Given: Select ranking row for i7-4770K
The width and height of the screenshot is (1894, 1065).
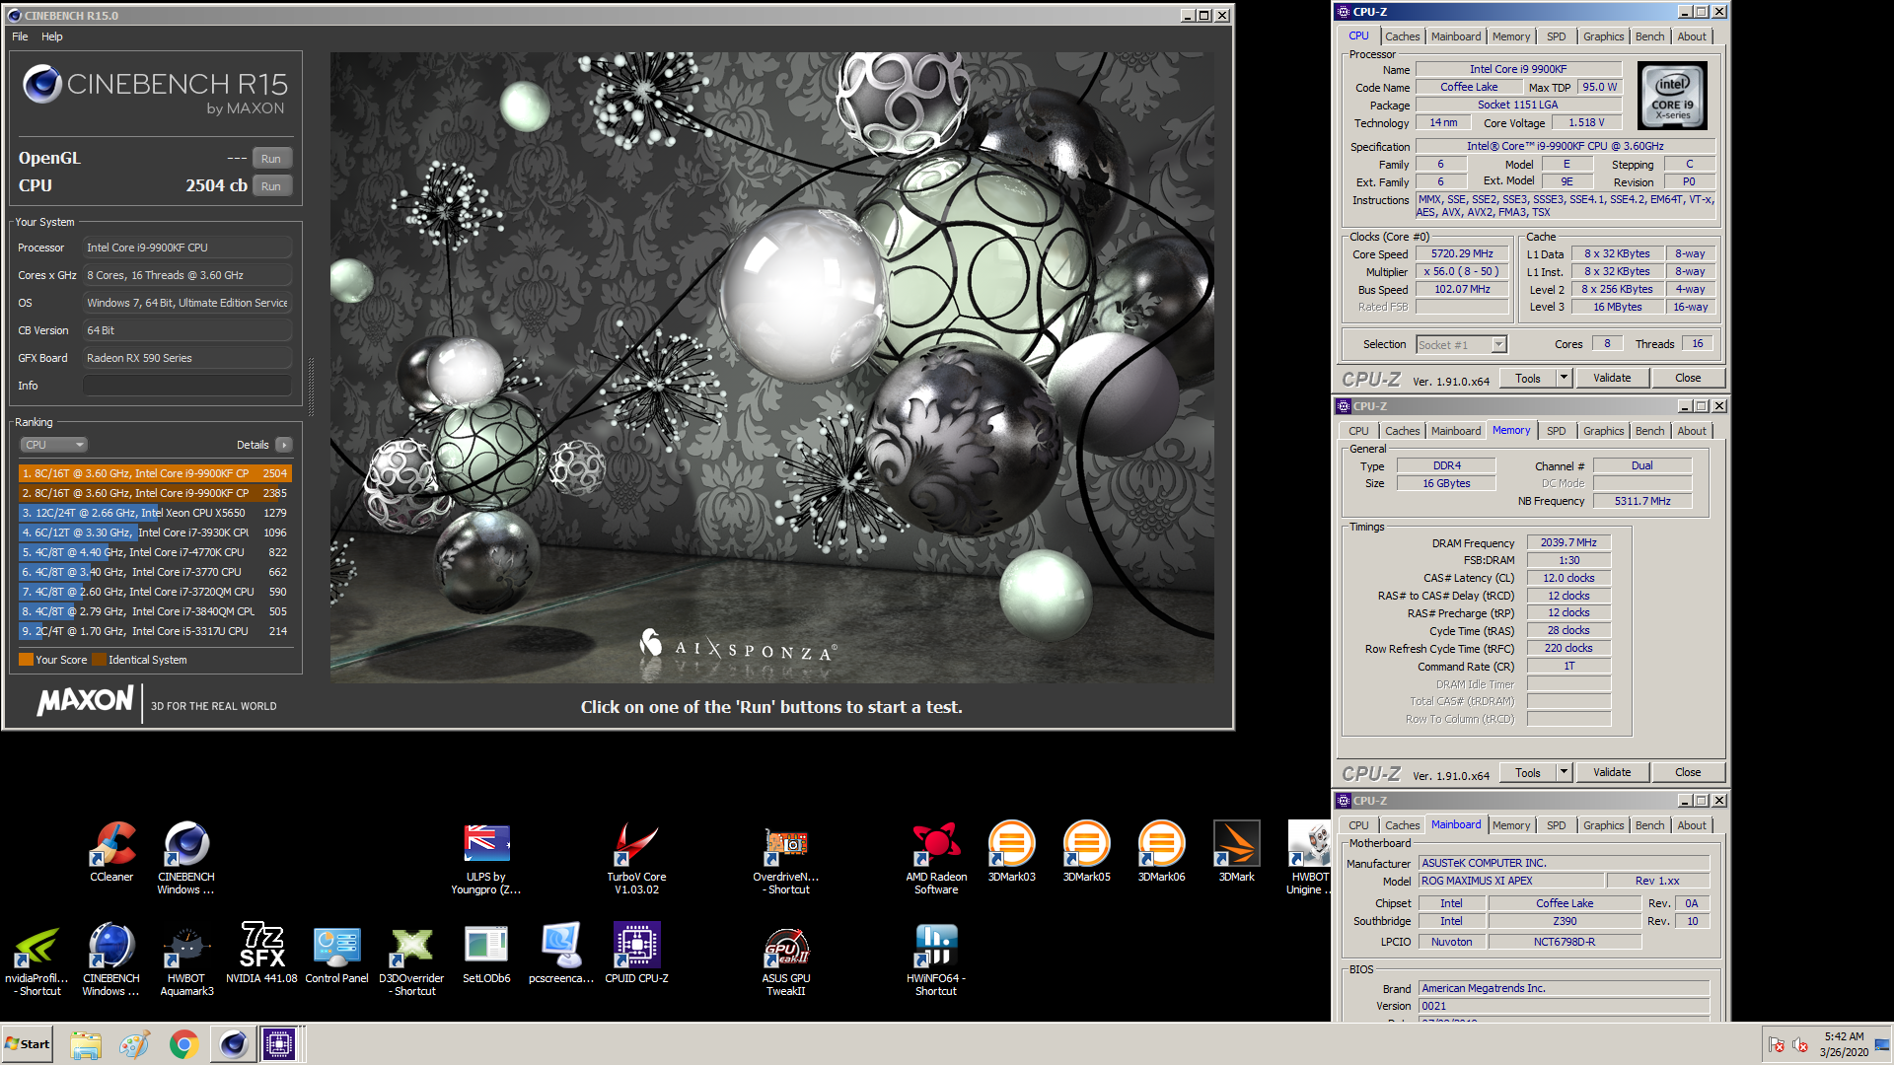Looking at the screenshot, I should pos(155,552).
